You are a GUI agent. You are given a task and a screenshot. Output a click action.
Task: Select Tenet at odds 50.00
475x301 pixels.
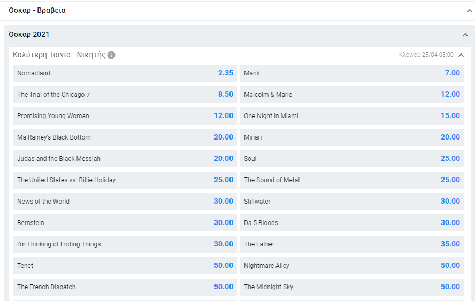[x=125, y=266]
